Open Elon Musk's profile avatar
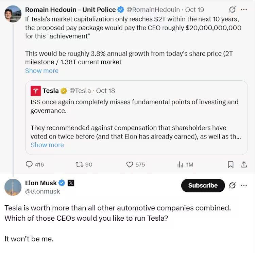 pos(13,187)
